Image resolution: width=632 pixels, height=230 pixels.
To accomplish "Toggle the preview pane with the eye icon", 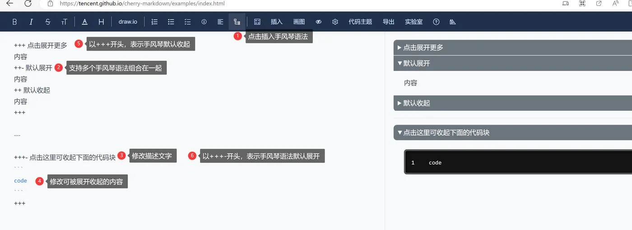I will [x=319, y=22].
